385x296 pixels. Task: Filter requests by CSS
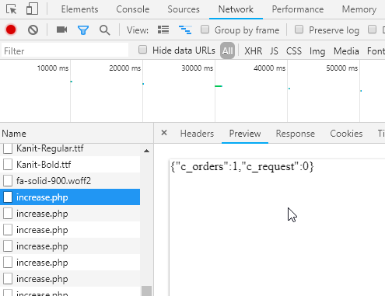point(294,51)
